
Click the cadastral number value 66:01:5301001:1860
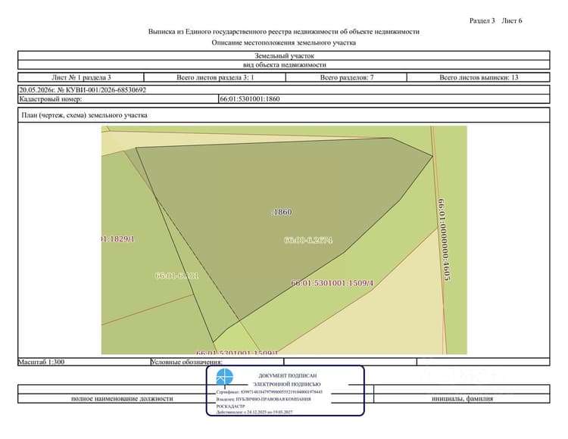(250, 99)
